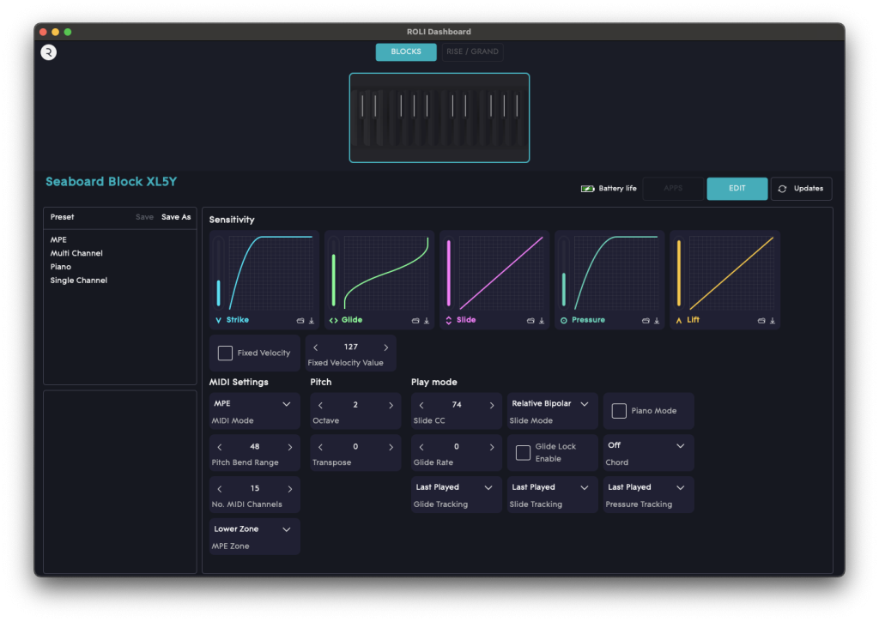Toggle the Piano Mode checkbox

619,411
